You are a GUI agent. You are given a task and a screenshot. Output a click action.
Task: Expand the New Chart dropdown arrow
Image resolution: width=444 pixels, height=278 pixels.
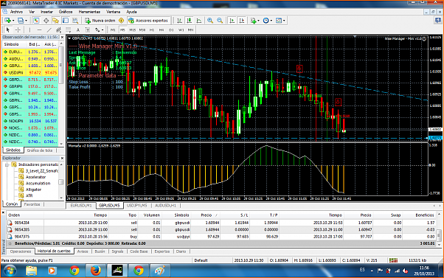[13, 21]
